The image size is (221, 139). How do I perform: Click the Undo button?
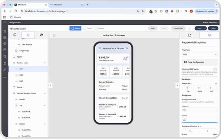[153, 28]
